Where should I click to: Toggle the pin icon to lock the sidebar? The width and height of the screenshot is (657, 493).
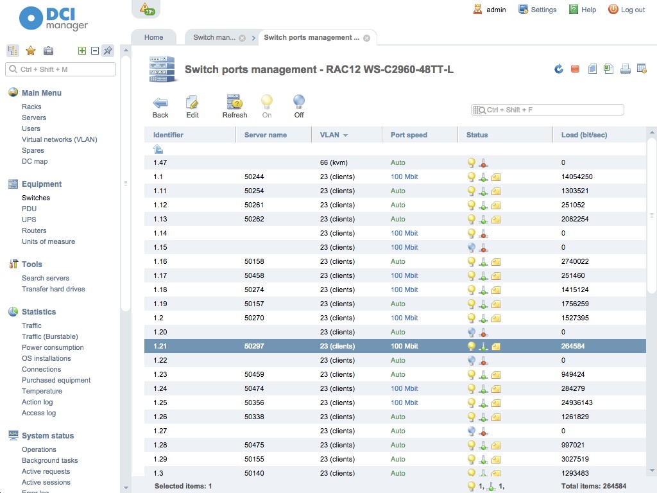point(107,50)
